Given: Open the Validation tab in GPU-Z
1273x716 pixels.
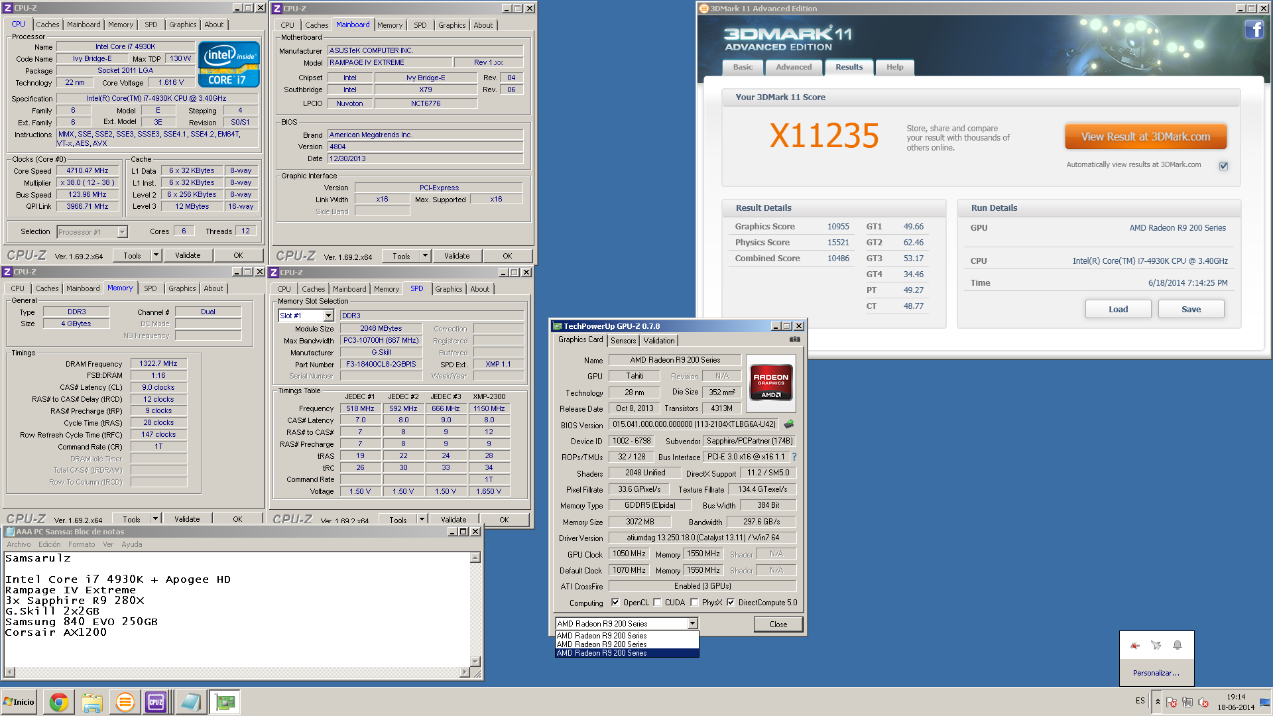Looking at the screenshot, I should tap(659, 341).
